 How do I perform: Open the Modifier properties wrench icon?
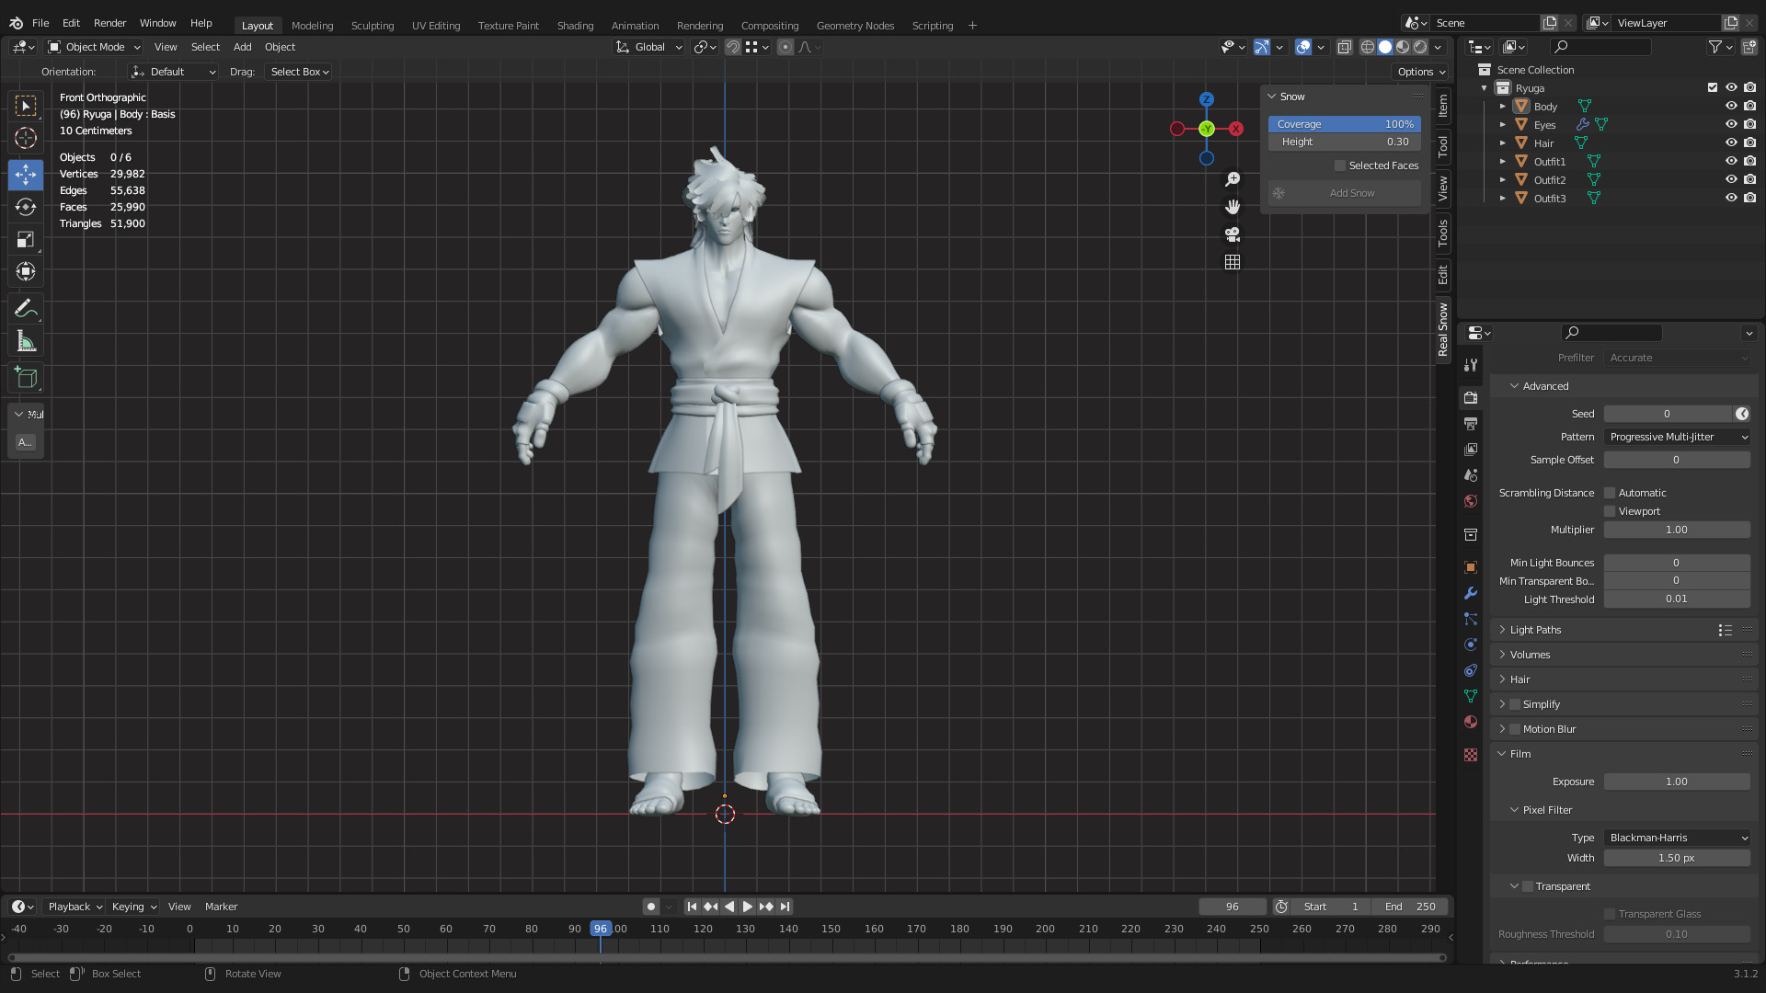click(1471, 593)
